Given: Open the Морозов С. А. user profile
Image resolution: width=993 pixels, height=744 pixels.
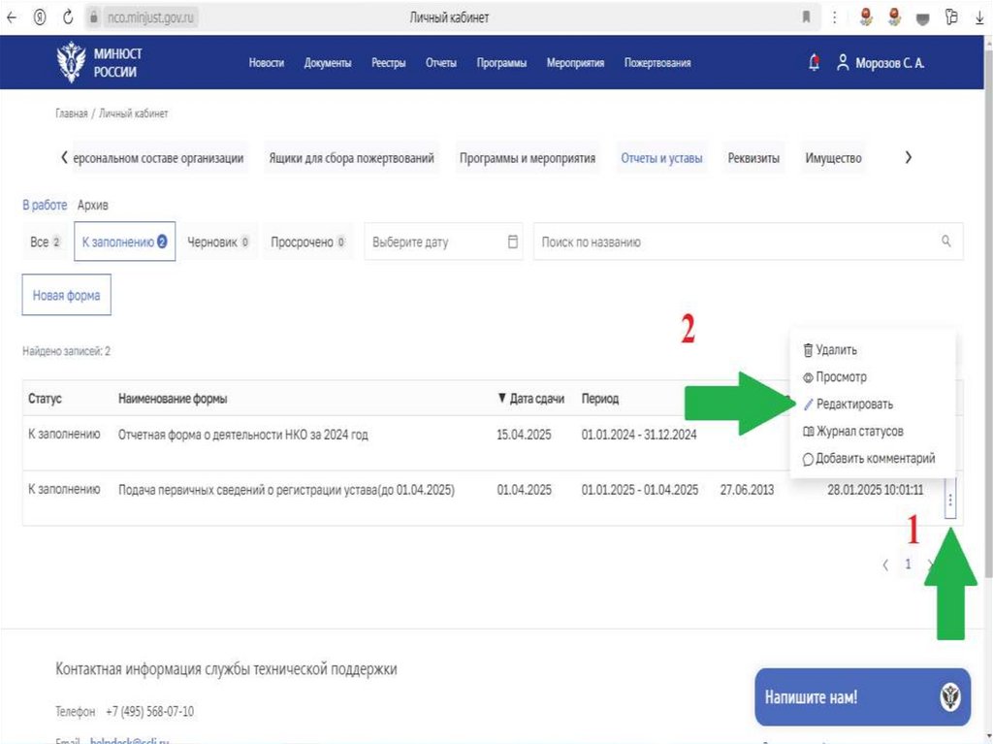Looking at the screenshot, I should click(x=881, y=63).
